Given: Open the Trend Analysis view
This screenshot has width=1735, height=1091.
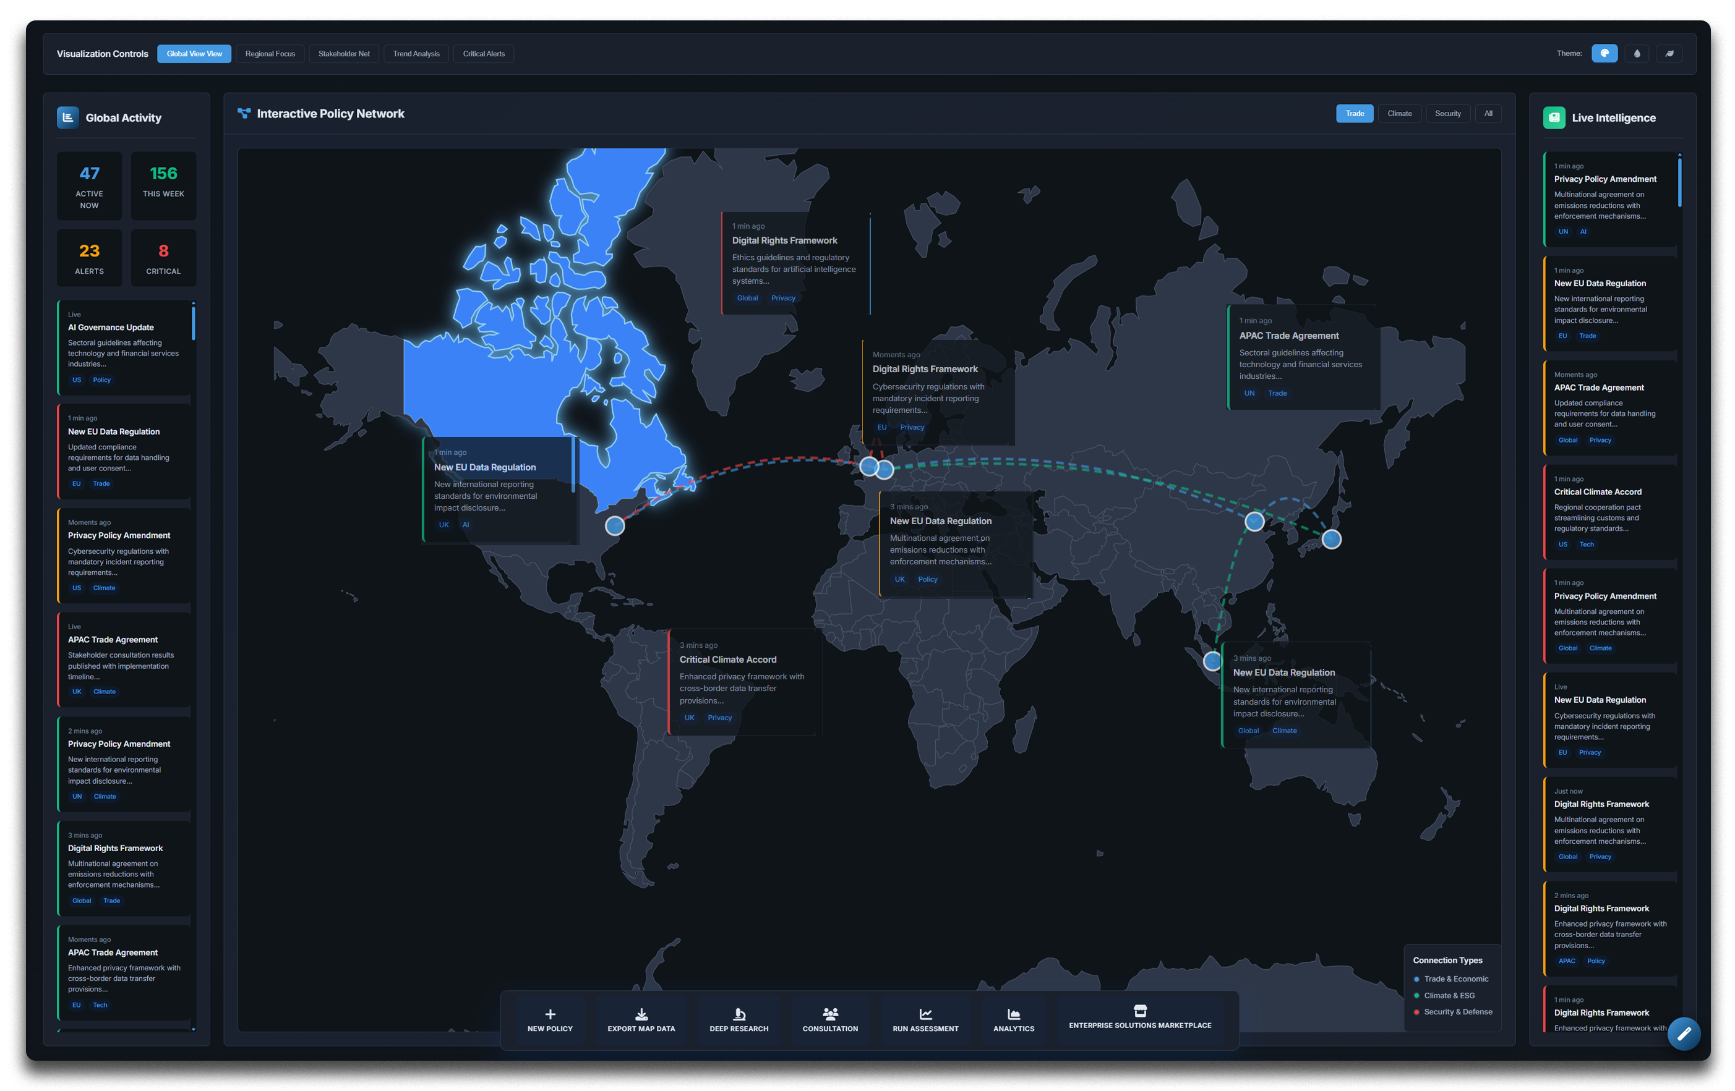Looking at the screenshot, I should pos(416,54).
